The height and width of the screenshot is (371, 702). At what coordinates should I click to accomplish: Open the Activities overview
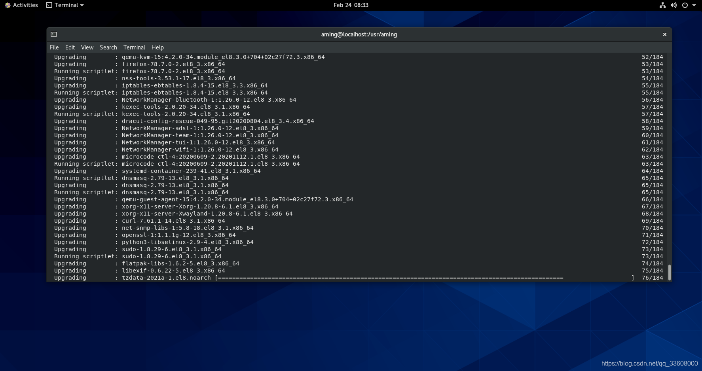coord(21,5)
